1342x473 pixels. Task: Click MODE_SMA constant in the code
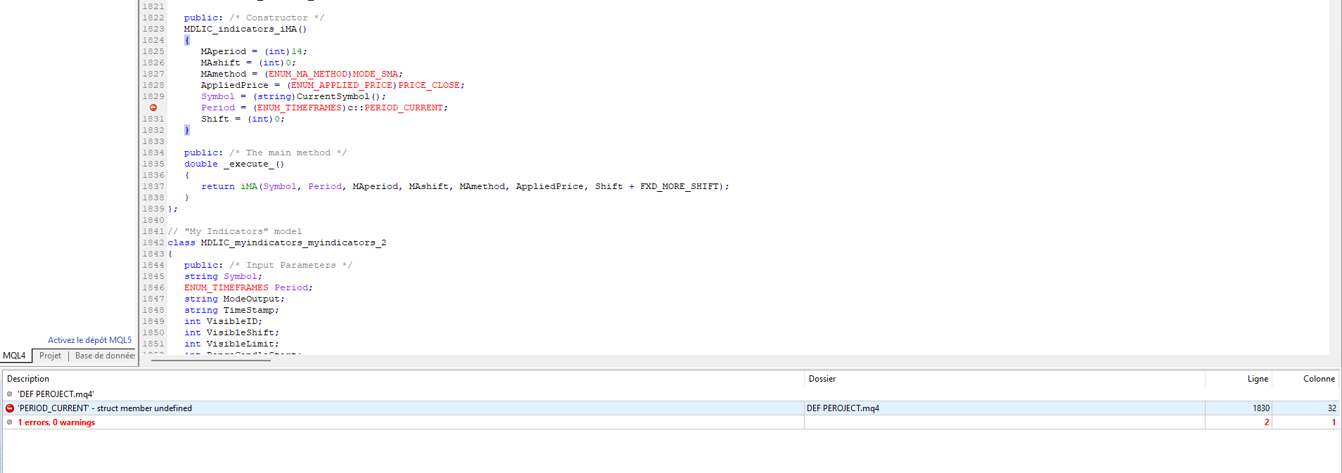[x=376, y=74]
